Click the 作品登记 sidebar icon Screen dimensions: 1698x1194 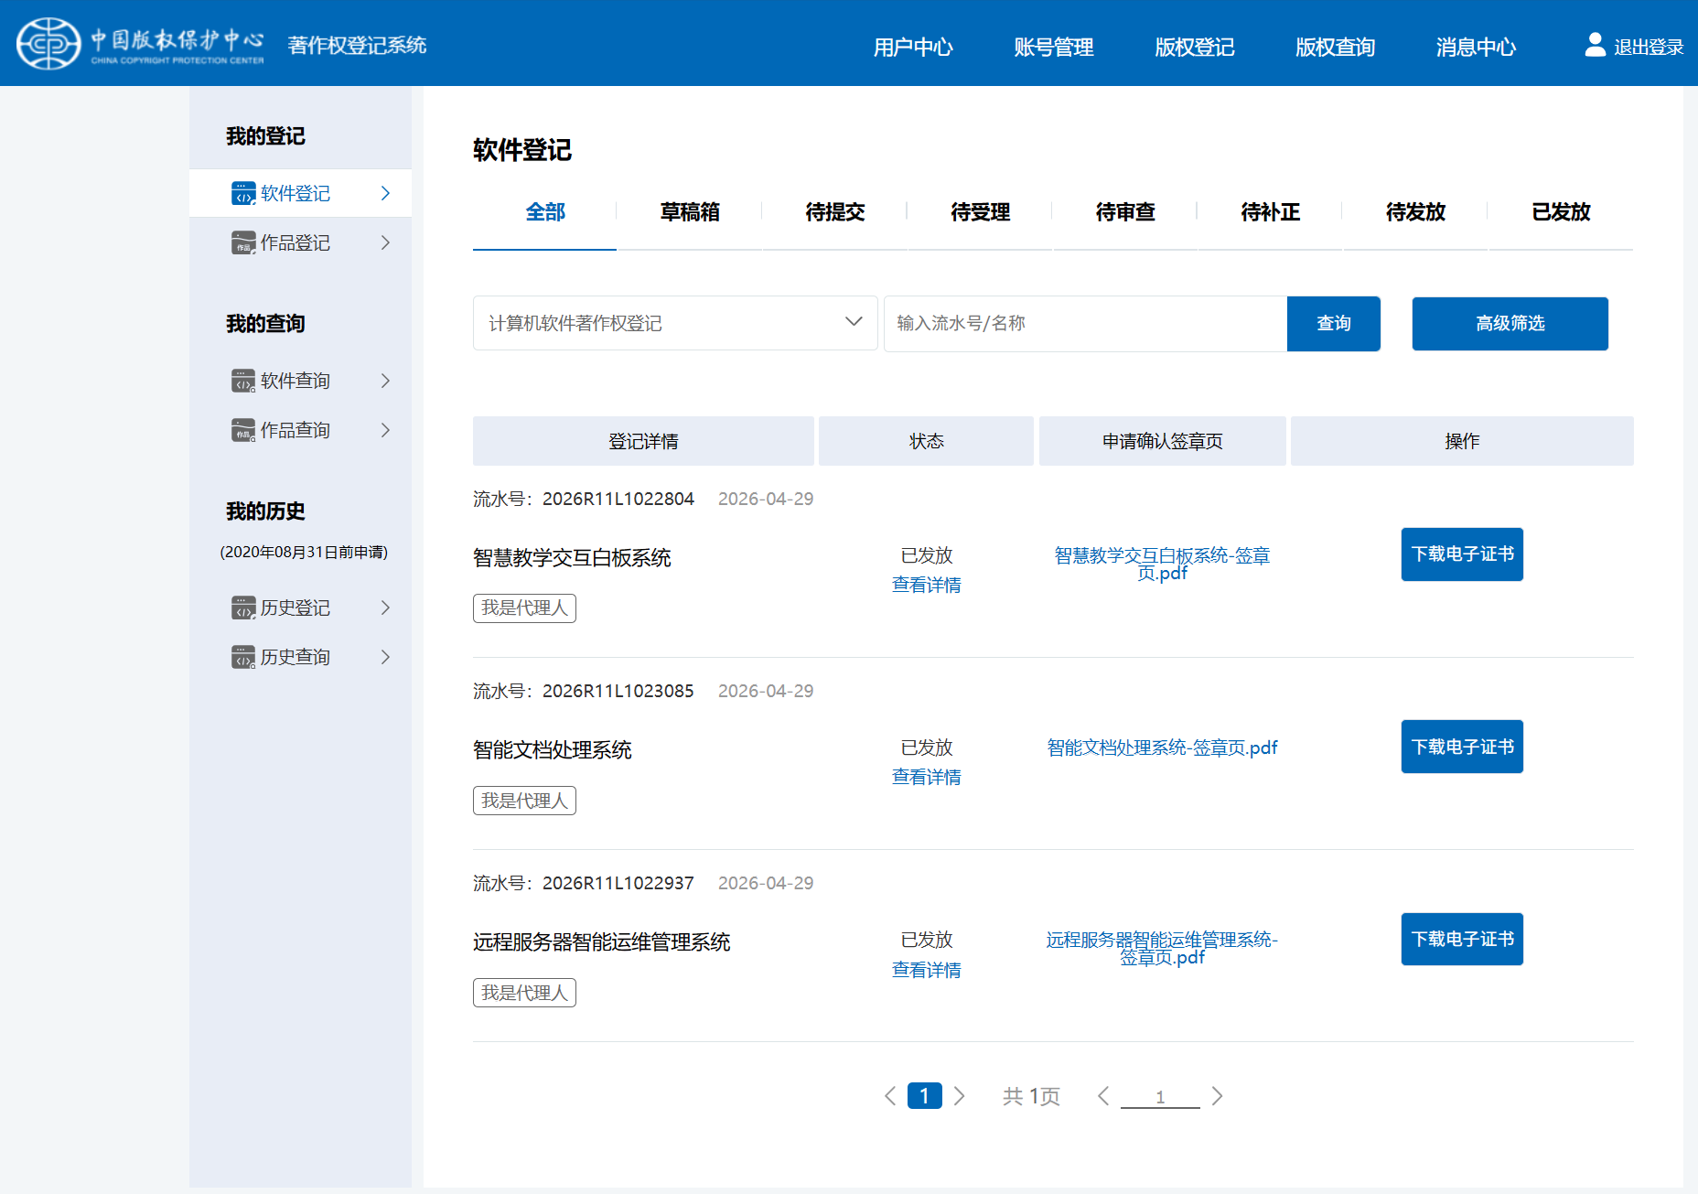[243, 242]
